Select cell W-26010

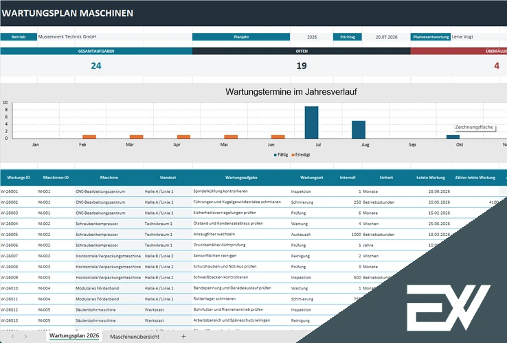pyautogui.click(x=19, y=288)
